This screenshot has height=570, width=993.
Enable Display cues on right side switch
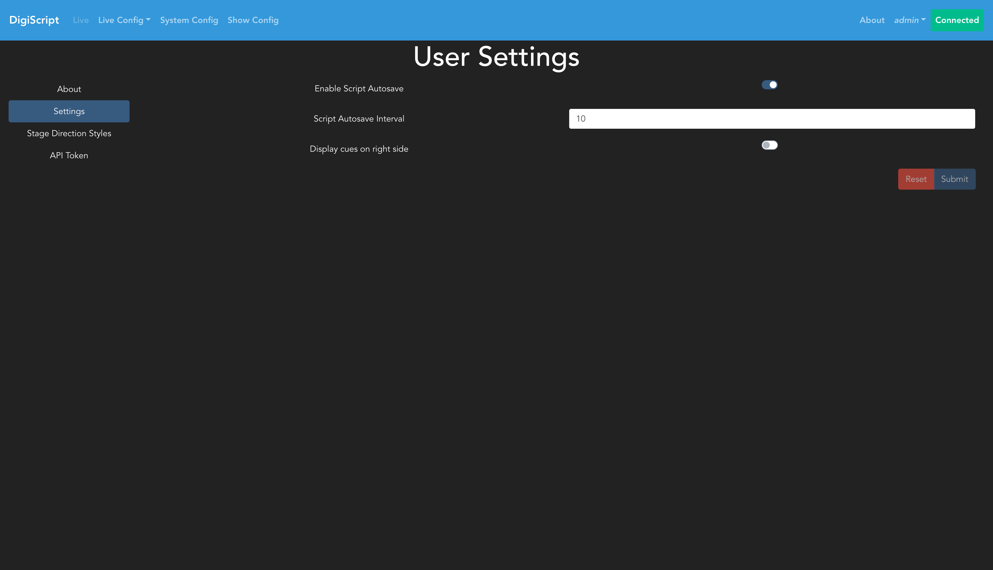[769, 145]
